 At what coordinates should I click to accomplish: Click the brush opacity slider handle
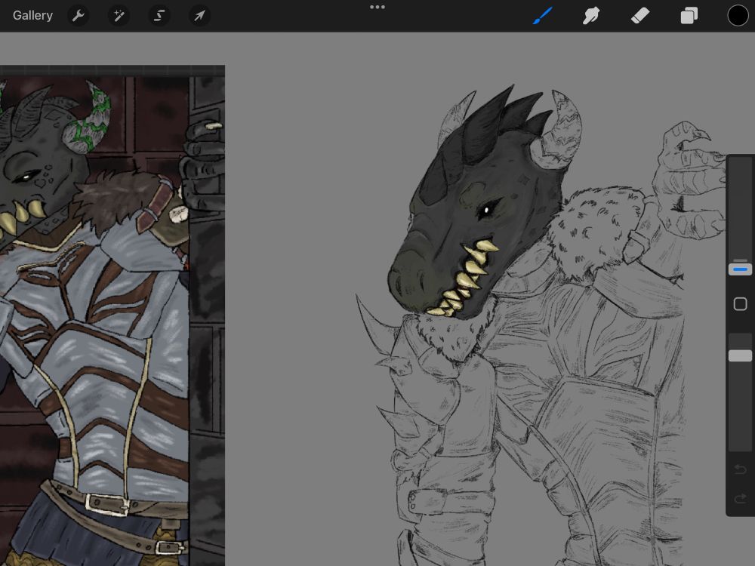[740, 355]
